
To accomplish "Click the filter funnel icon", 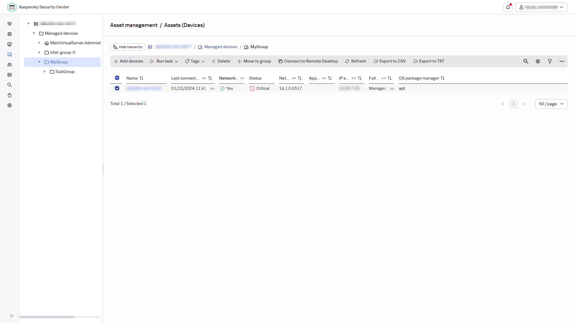I will click(550, 61).
